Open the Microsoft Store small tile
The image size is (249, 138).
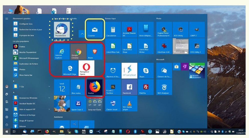point(176,66)
